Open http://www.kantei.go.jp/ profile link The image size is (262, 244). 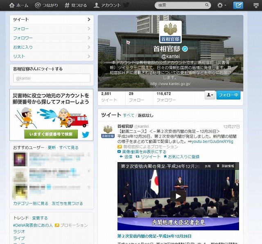(x=170, y=84)
